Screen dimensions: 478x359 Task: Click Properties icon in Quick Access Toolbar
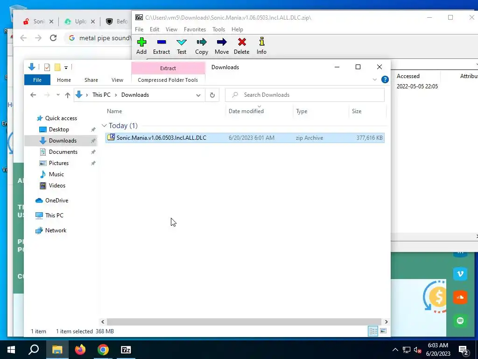pos(47,67)
